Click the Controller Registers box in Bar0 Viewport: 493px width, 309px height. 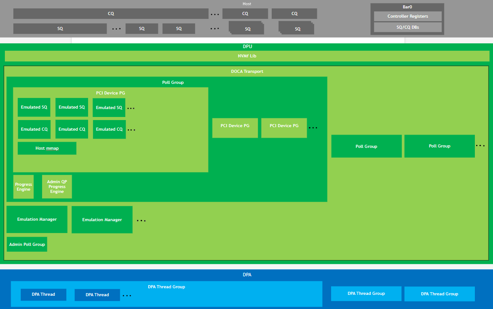point(408,16)
